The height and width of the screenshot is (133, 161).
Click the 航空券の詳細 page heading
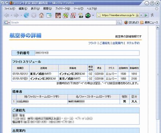coord(25,35)
